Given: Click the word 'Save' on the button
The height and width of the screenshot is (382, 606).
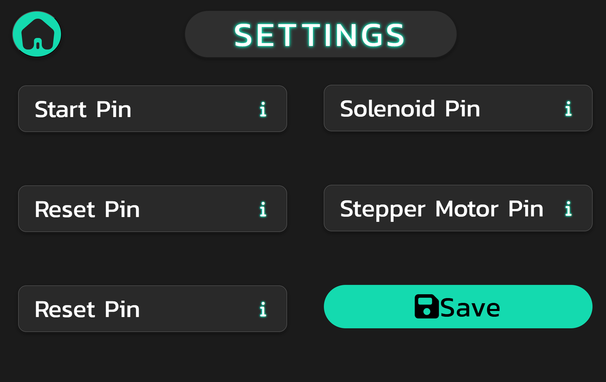Looking at the screenshot, I should 470,308.
